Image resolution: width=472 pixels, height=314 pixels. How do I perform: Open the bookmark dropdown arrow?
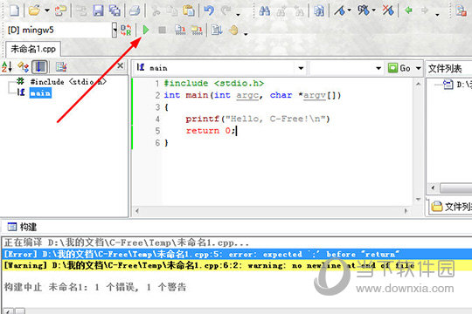pos(350,10)
